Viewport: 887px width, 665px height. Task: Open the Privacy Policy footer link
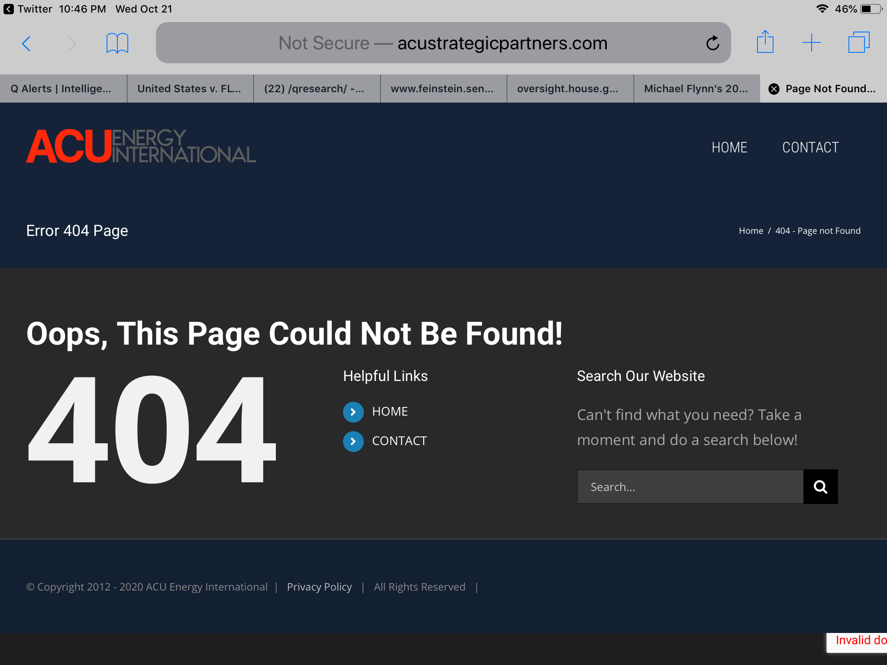pyautogui.click(x=319, y=587)
